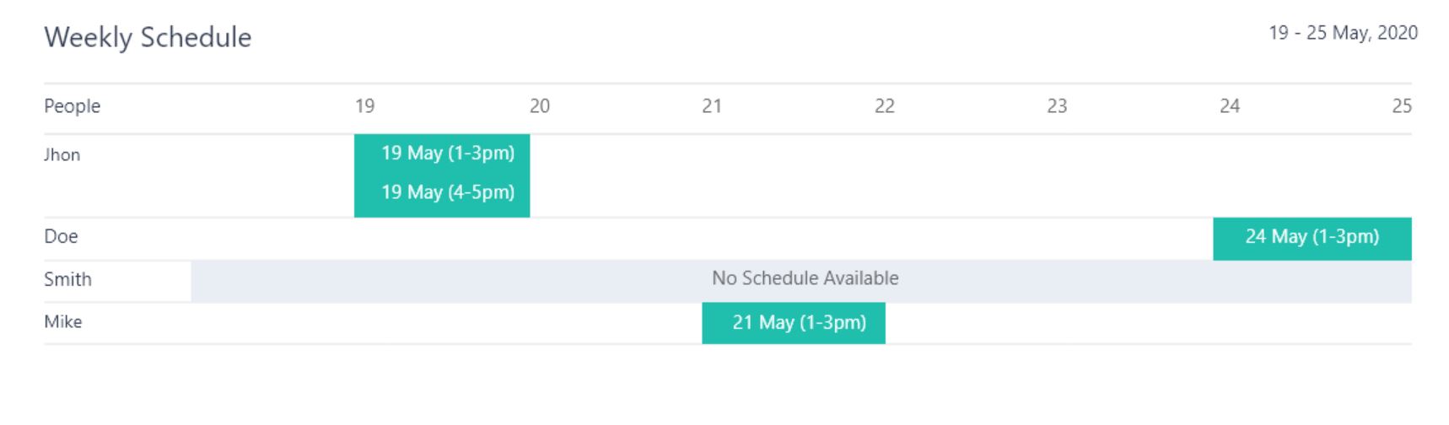
Task: Select day 23 column header
Action: pos(1057,106)
